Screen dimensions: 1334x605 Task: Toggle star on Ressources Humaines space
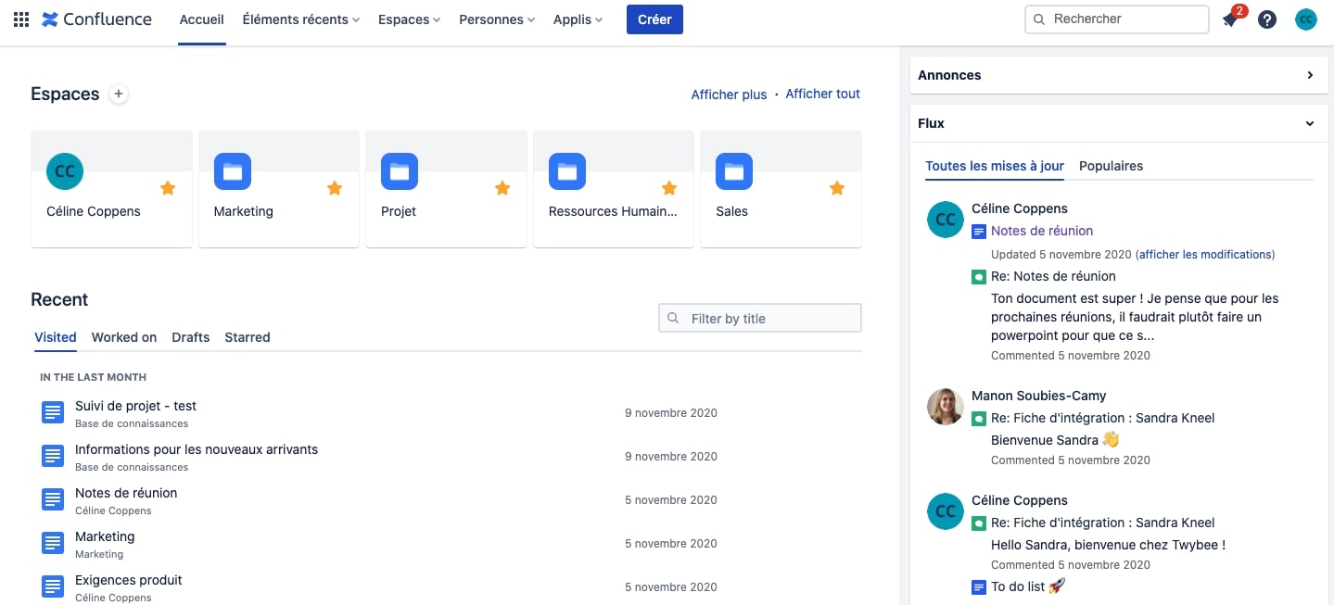[x=669, y=188]
